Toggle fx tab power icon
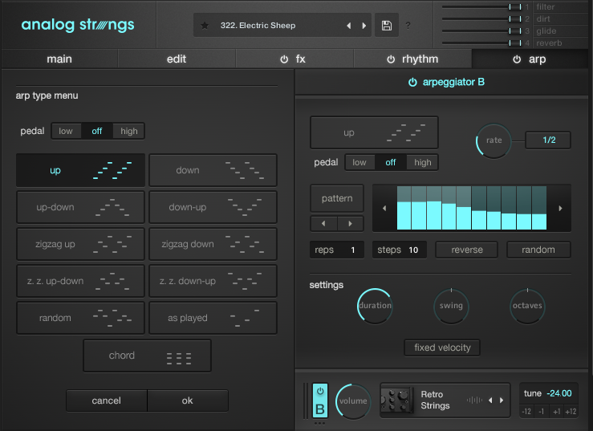Viewport: 593px width, 431px height. click(284, 59)
